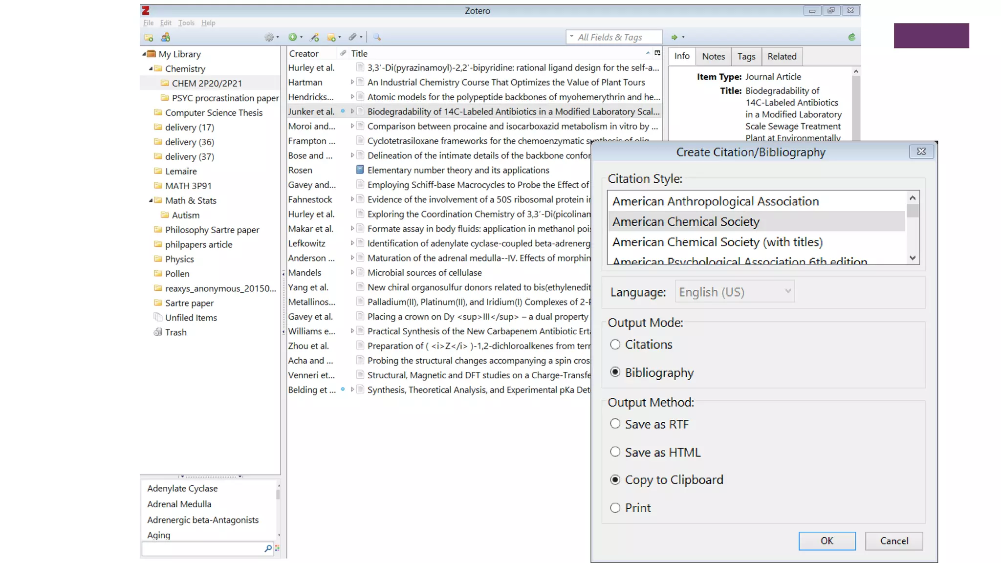Open the Language dropdown

tap(734, 292)
